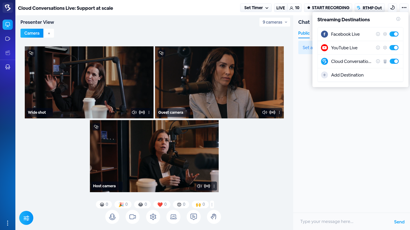The height and width of the screenshot is (230, 410).
Task: Click the raise hand icon
Action: [x=214, y=217]
